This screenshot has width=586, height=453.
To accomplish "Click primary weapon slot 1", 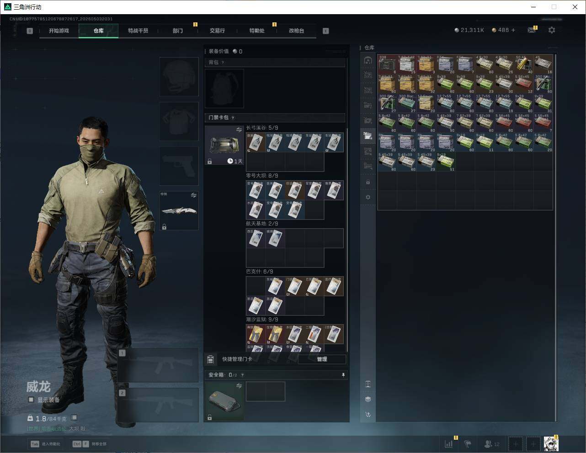I will point(158,365).
